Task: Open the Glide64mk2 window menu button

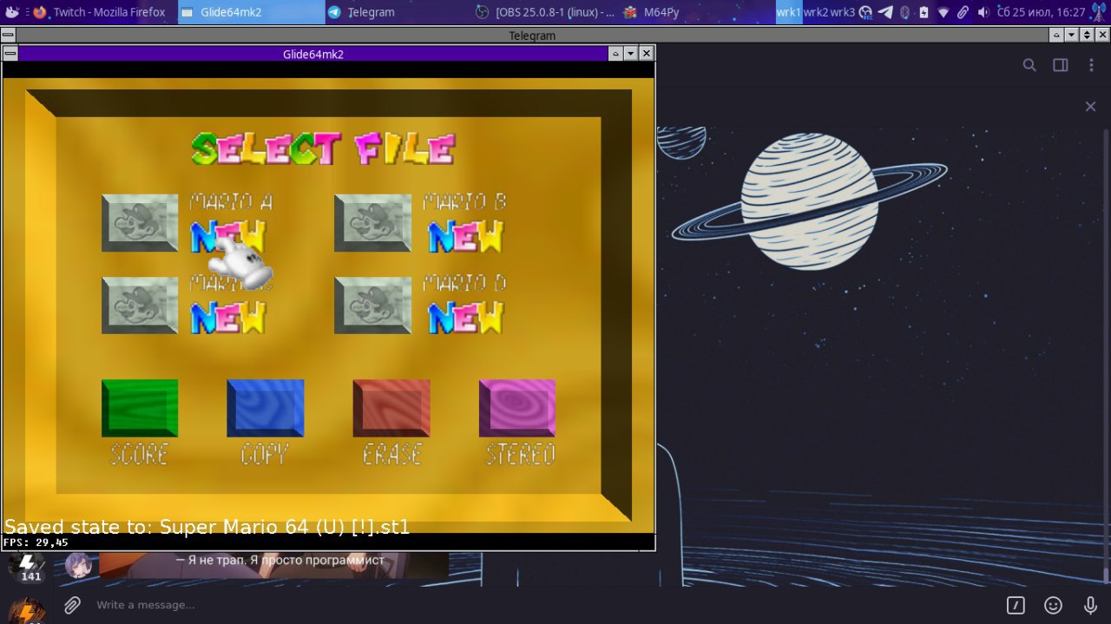Action: pos(10,54)
